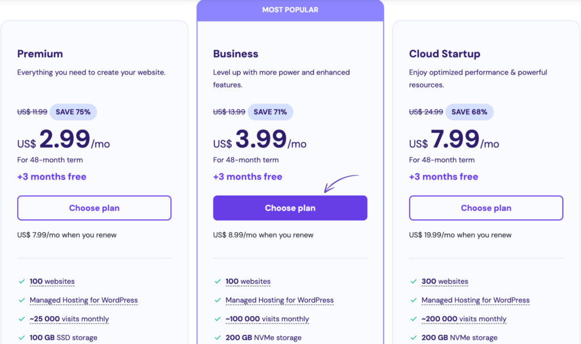This screenshot has height=344, width=581.
Task: Click the US$ 2.99/mo price
Action: click(x=64, y=140)
